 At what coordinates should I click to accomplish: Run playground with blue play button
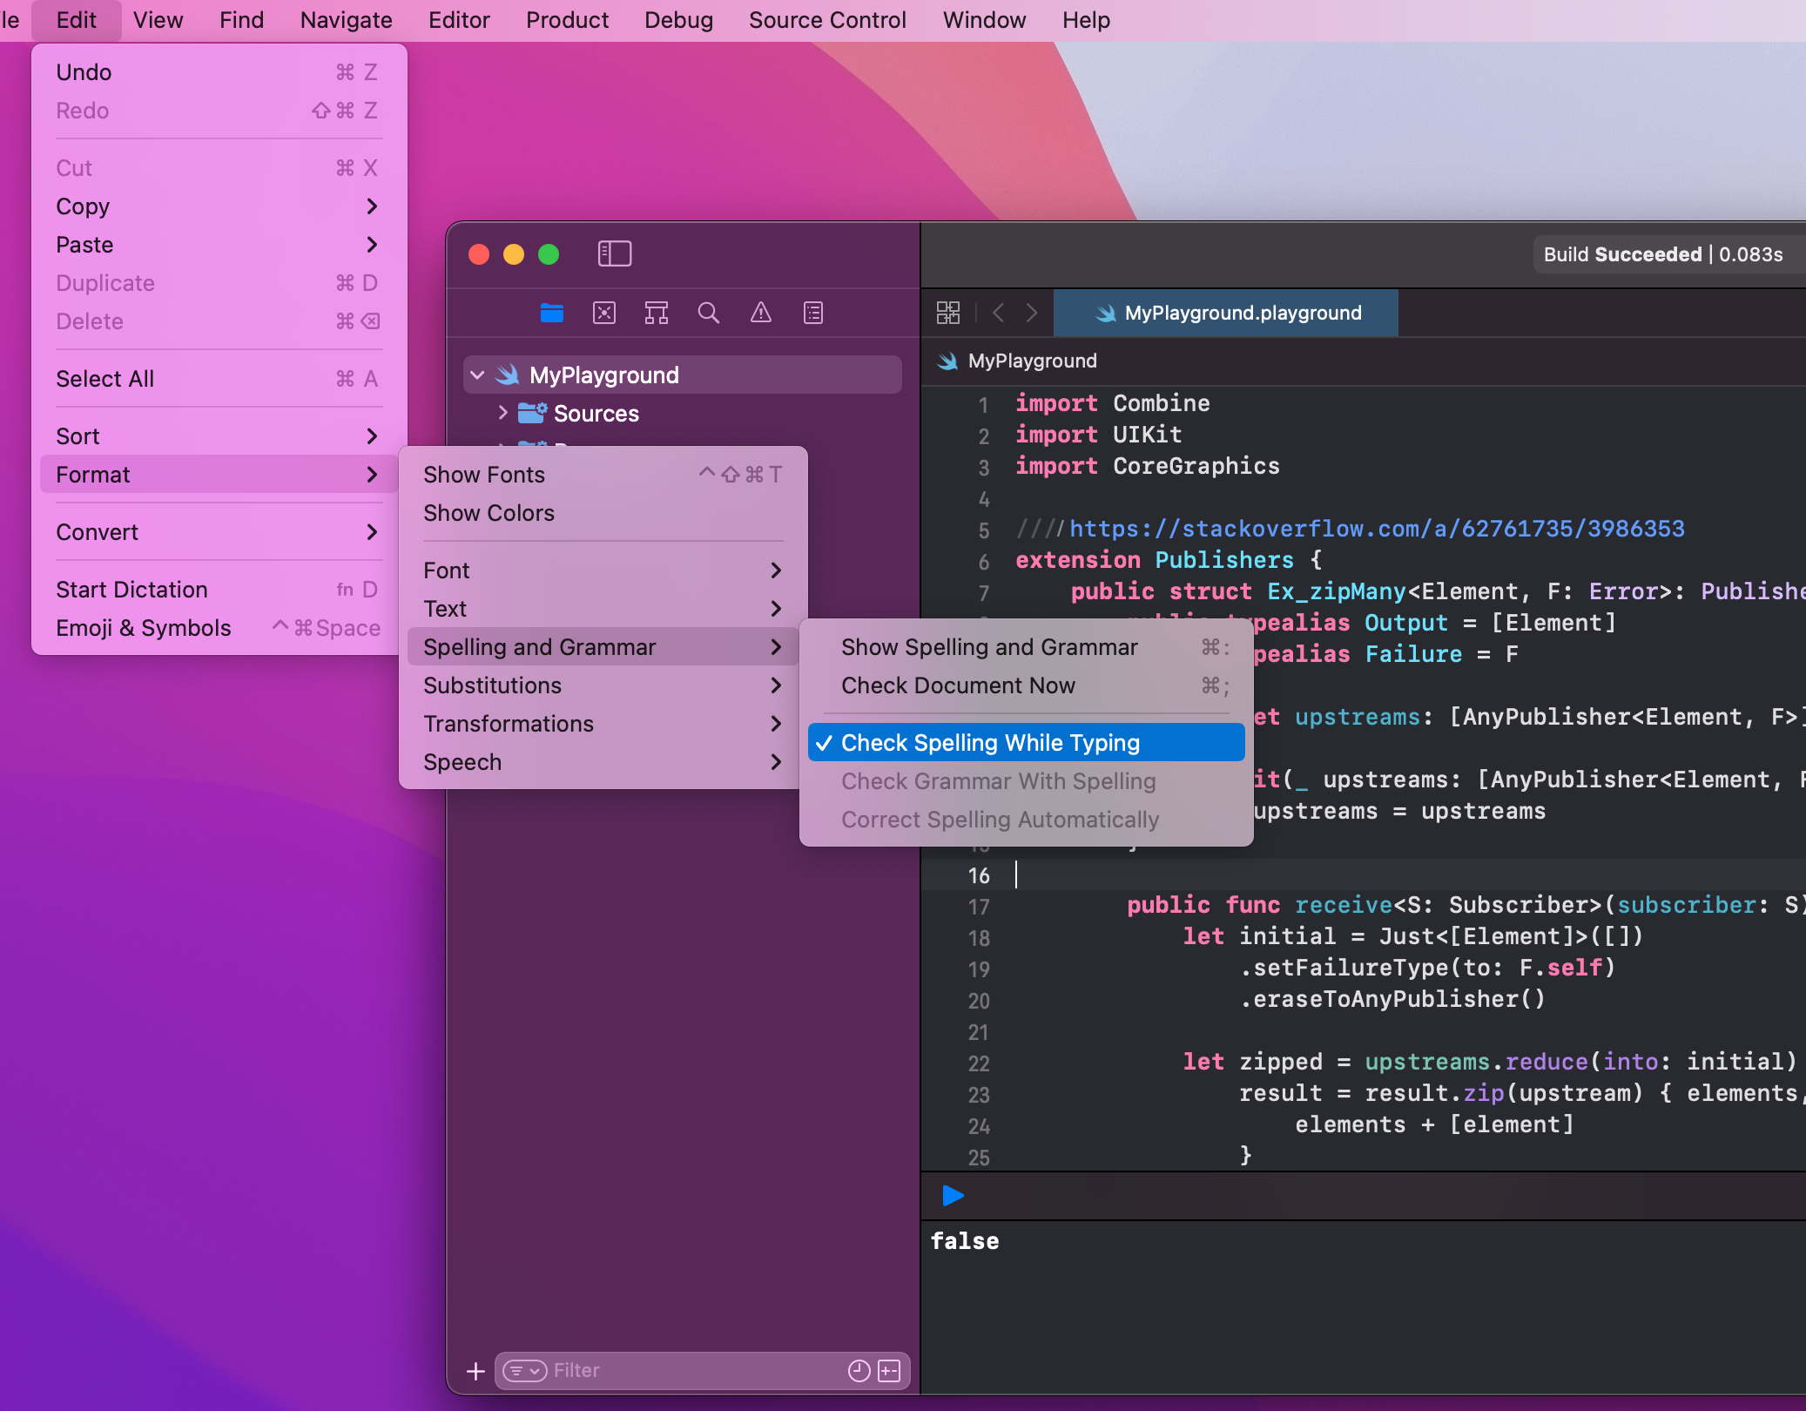click(954, 1196)
